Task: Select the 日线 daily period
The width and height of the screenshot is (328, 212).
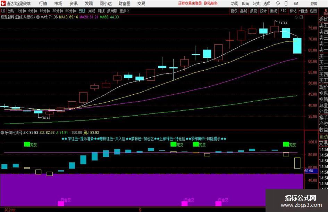Action: pos(82,11)
